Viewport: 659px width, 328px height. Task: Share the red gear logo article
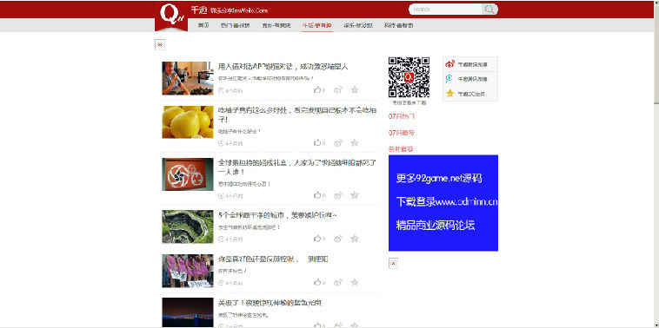click(337, 195)
